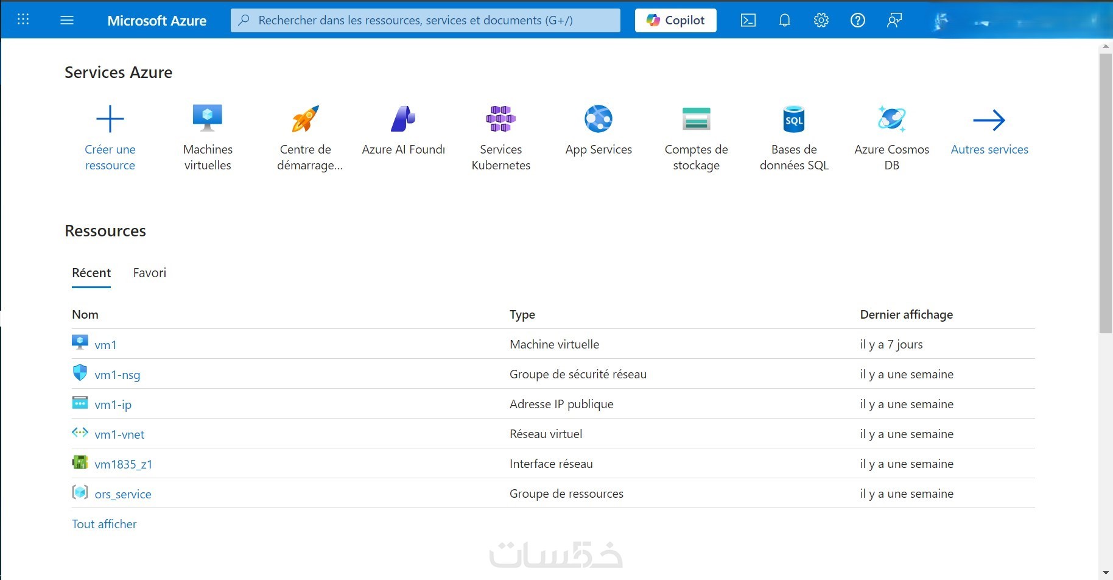Open the hamburger portal menu
Viewport: 1113px width, 580px height.
(67, 20)
